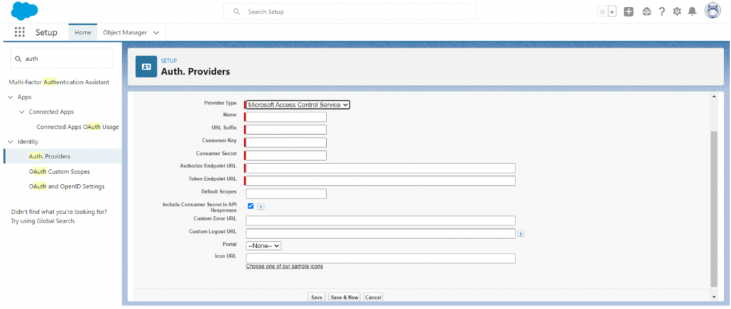
Task: Click the Salesforce cloud logo
Action: [25, 11]
